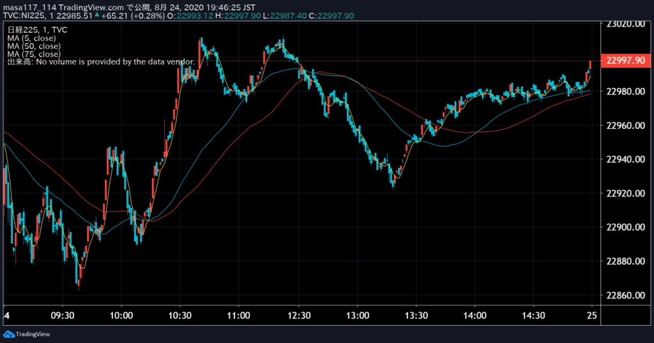The height and width of the screenshot is (343, 654).
Task: Click the 12:30 time axis label
Action: click(x=299, y=316)
